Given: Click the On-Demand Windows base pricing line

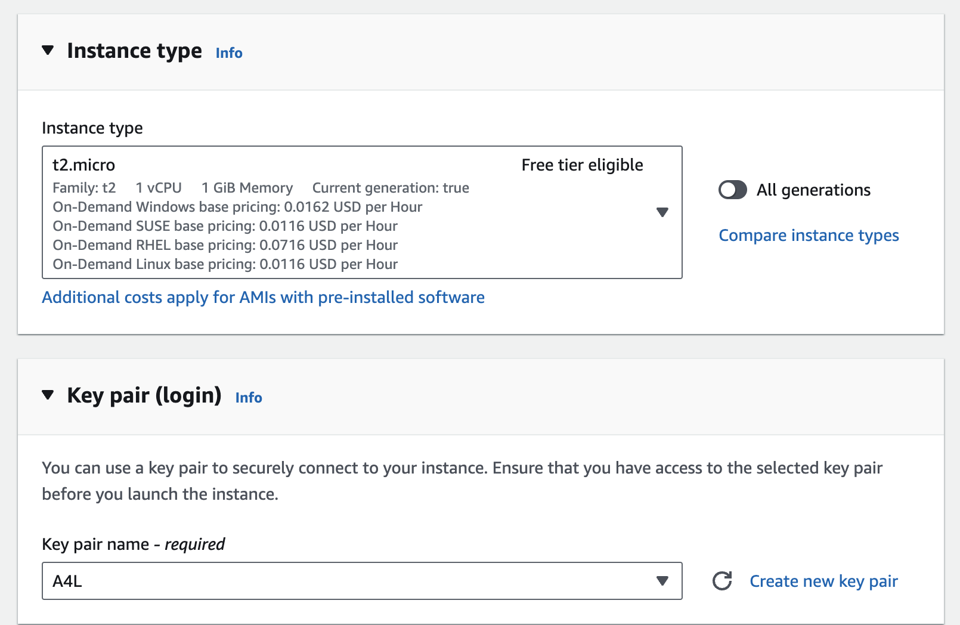Looking at the screenshot, I should [237, 207].
